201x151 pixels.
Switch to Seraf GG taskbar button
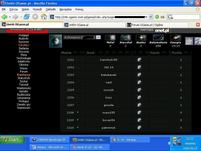coord(90,147)
